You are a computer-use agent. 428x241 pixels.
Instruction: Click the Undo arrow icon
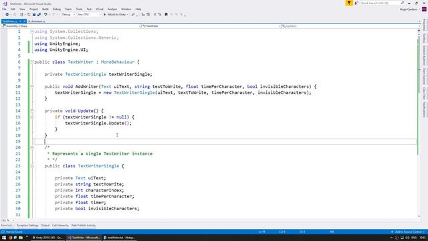click(x=45, y=15)
